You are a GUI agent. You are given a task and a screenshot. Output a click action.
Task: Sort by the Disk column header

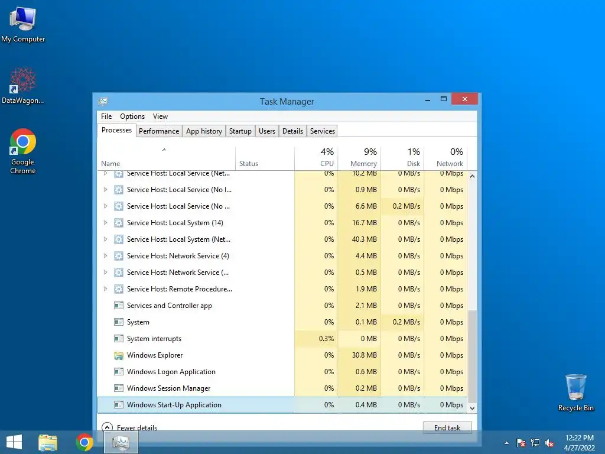[402, 158]
